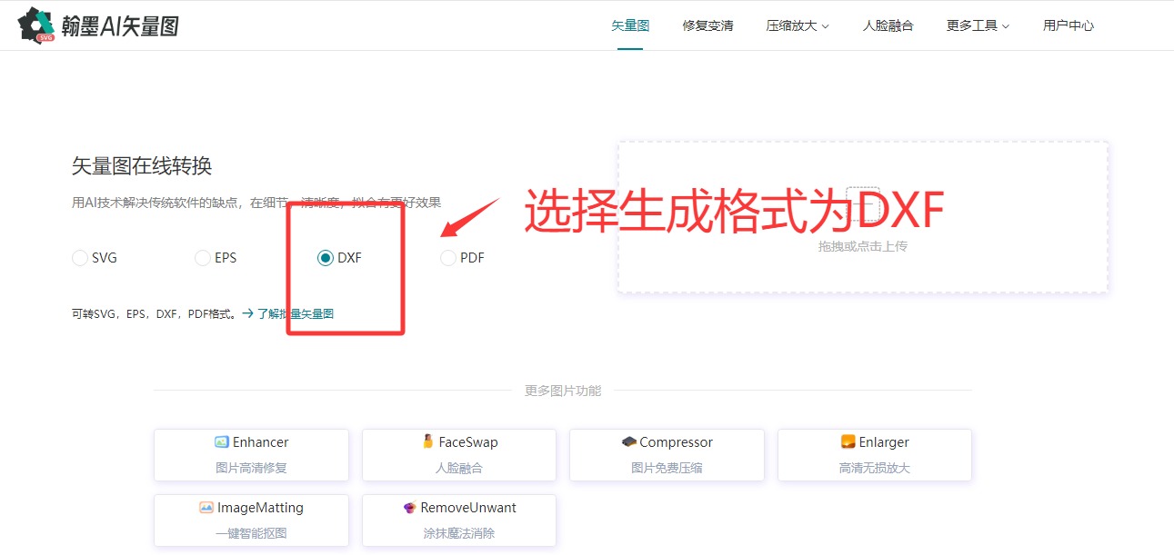Click the Enhancer picture icon
Image resolution: width=1174 pixels, height=555 pixels.
(221, 442)
